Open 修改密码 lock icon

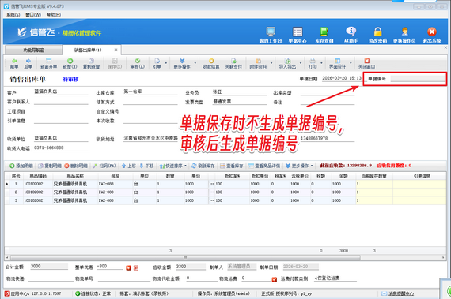377,35
